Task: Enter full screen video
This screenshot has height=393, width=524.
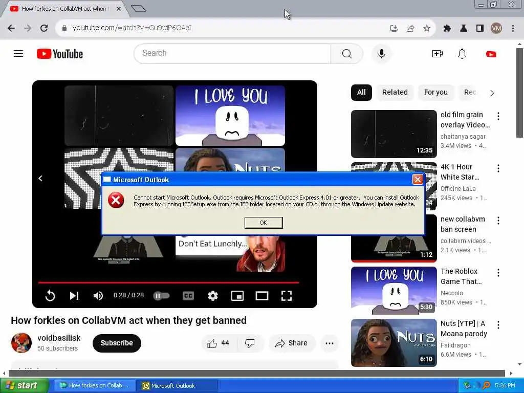Action: coord(287,296)
